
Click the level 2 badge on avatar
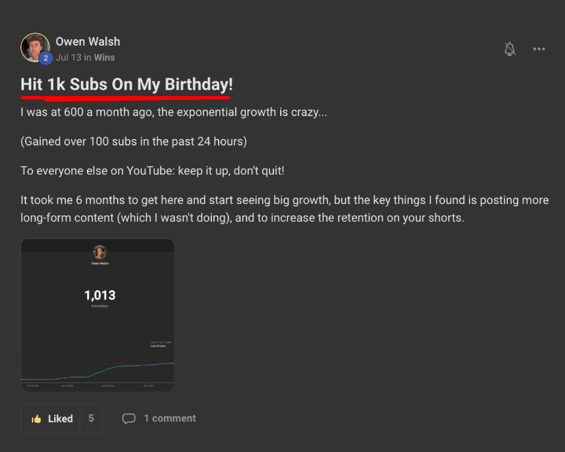click(45, 58)
